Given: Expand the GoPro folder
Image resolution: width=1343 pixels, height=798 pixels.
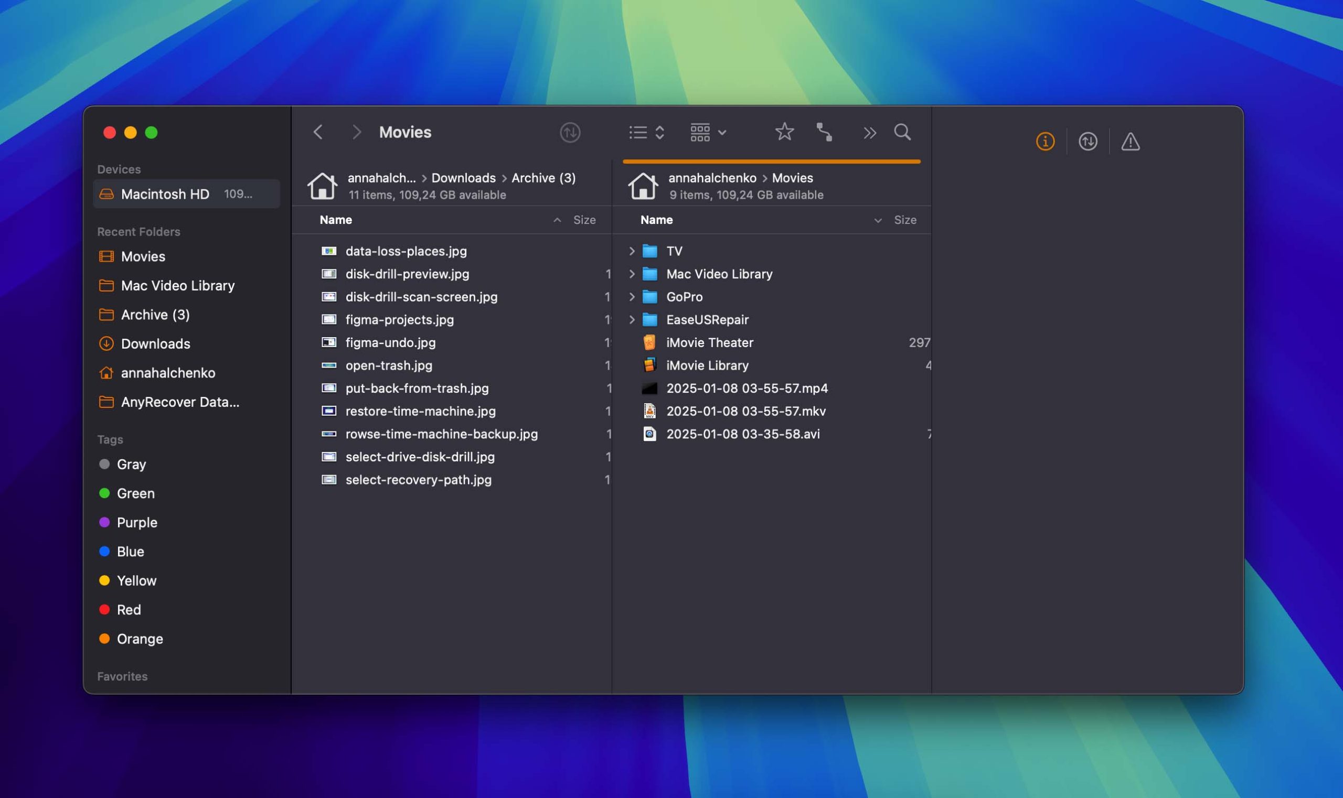Looking at the screenshot, I should (632, 297).
